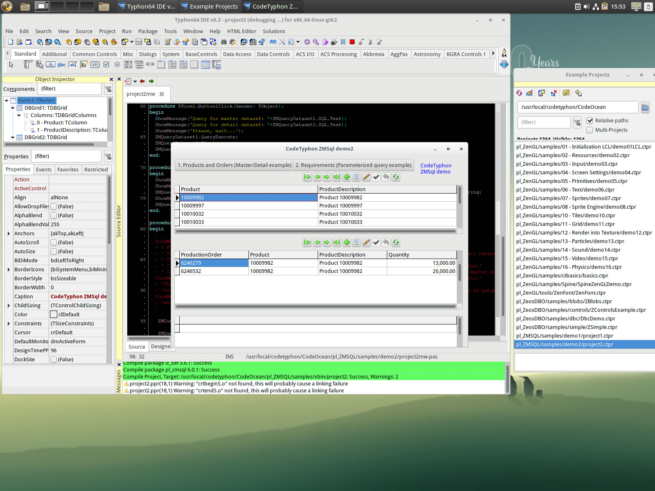Click the browse folder button next to CodeOcean path
655x491 pixels.
point(645,107)
